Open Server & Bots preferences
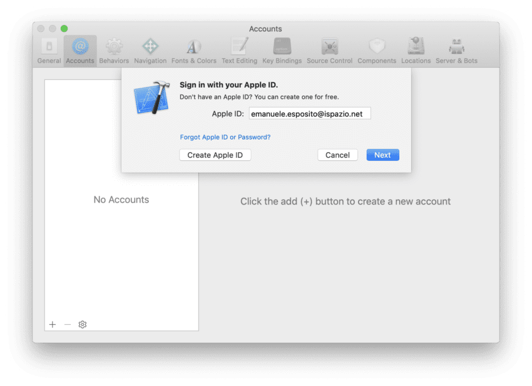 coord(456,51)
